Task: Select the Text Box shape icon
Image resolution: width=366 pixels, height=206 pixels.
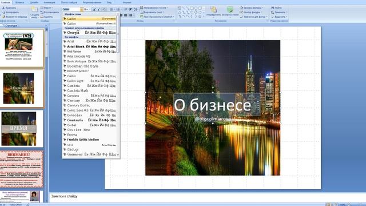Action: tap(179, 8)
